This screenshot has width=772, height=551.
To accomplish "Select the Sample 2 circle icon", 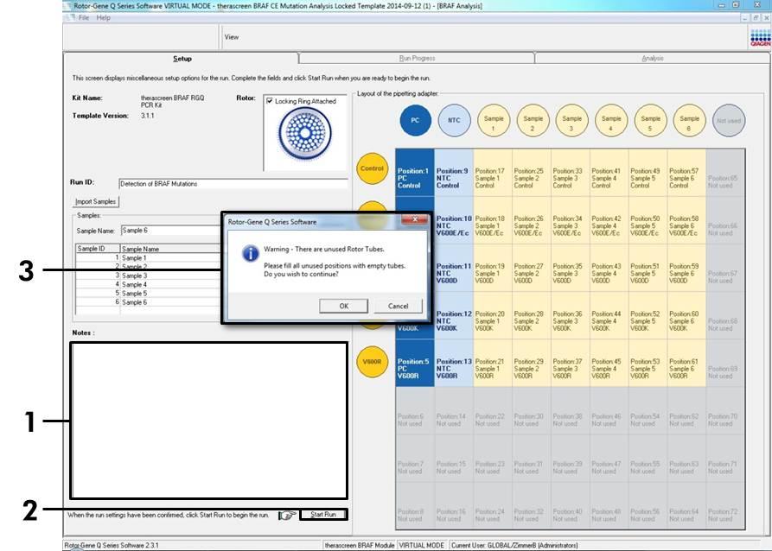I will (x=533, y=120).
